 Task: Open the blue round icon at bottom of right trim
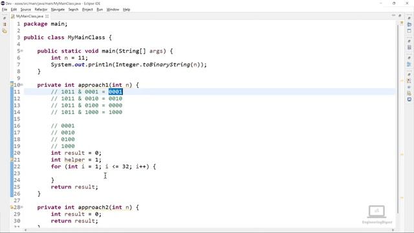tap(409, 99)
